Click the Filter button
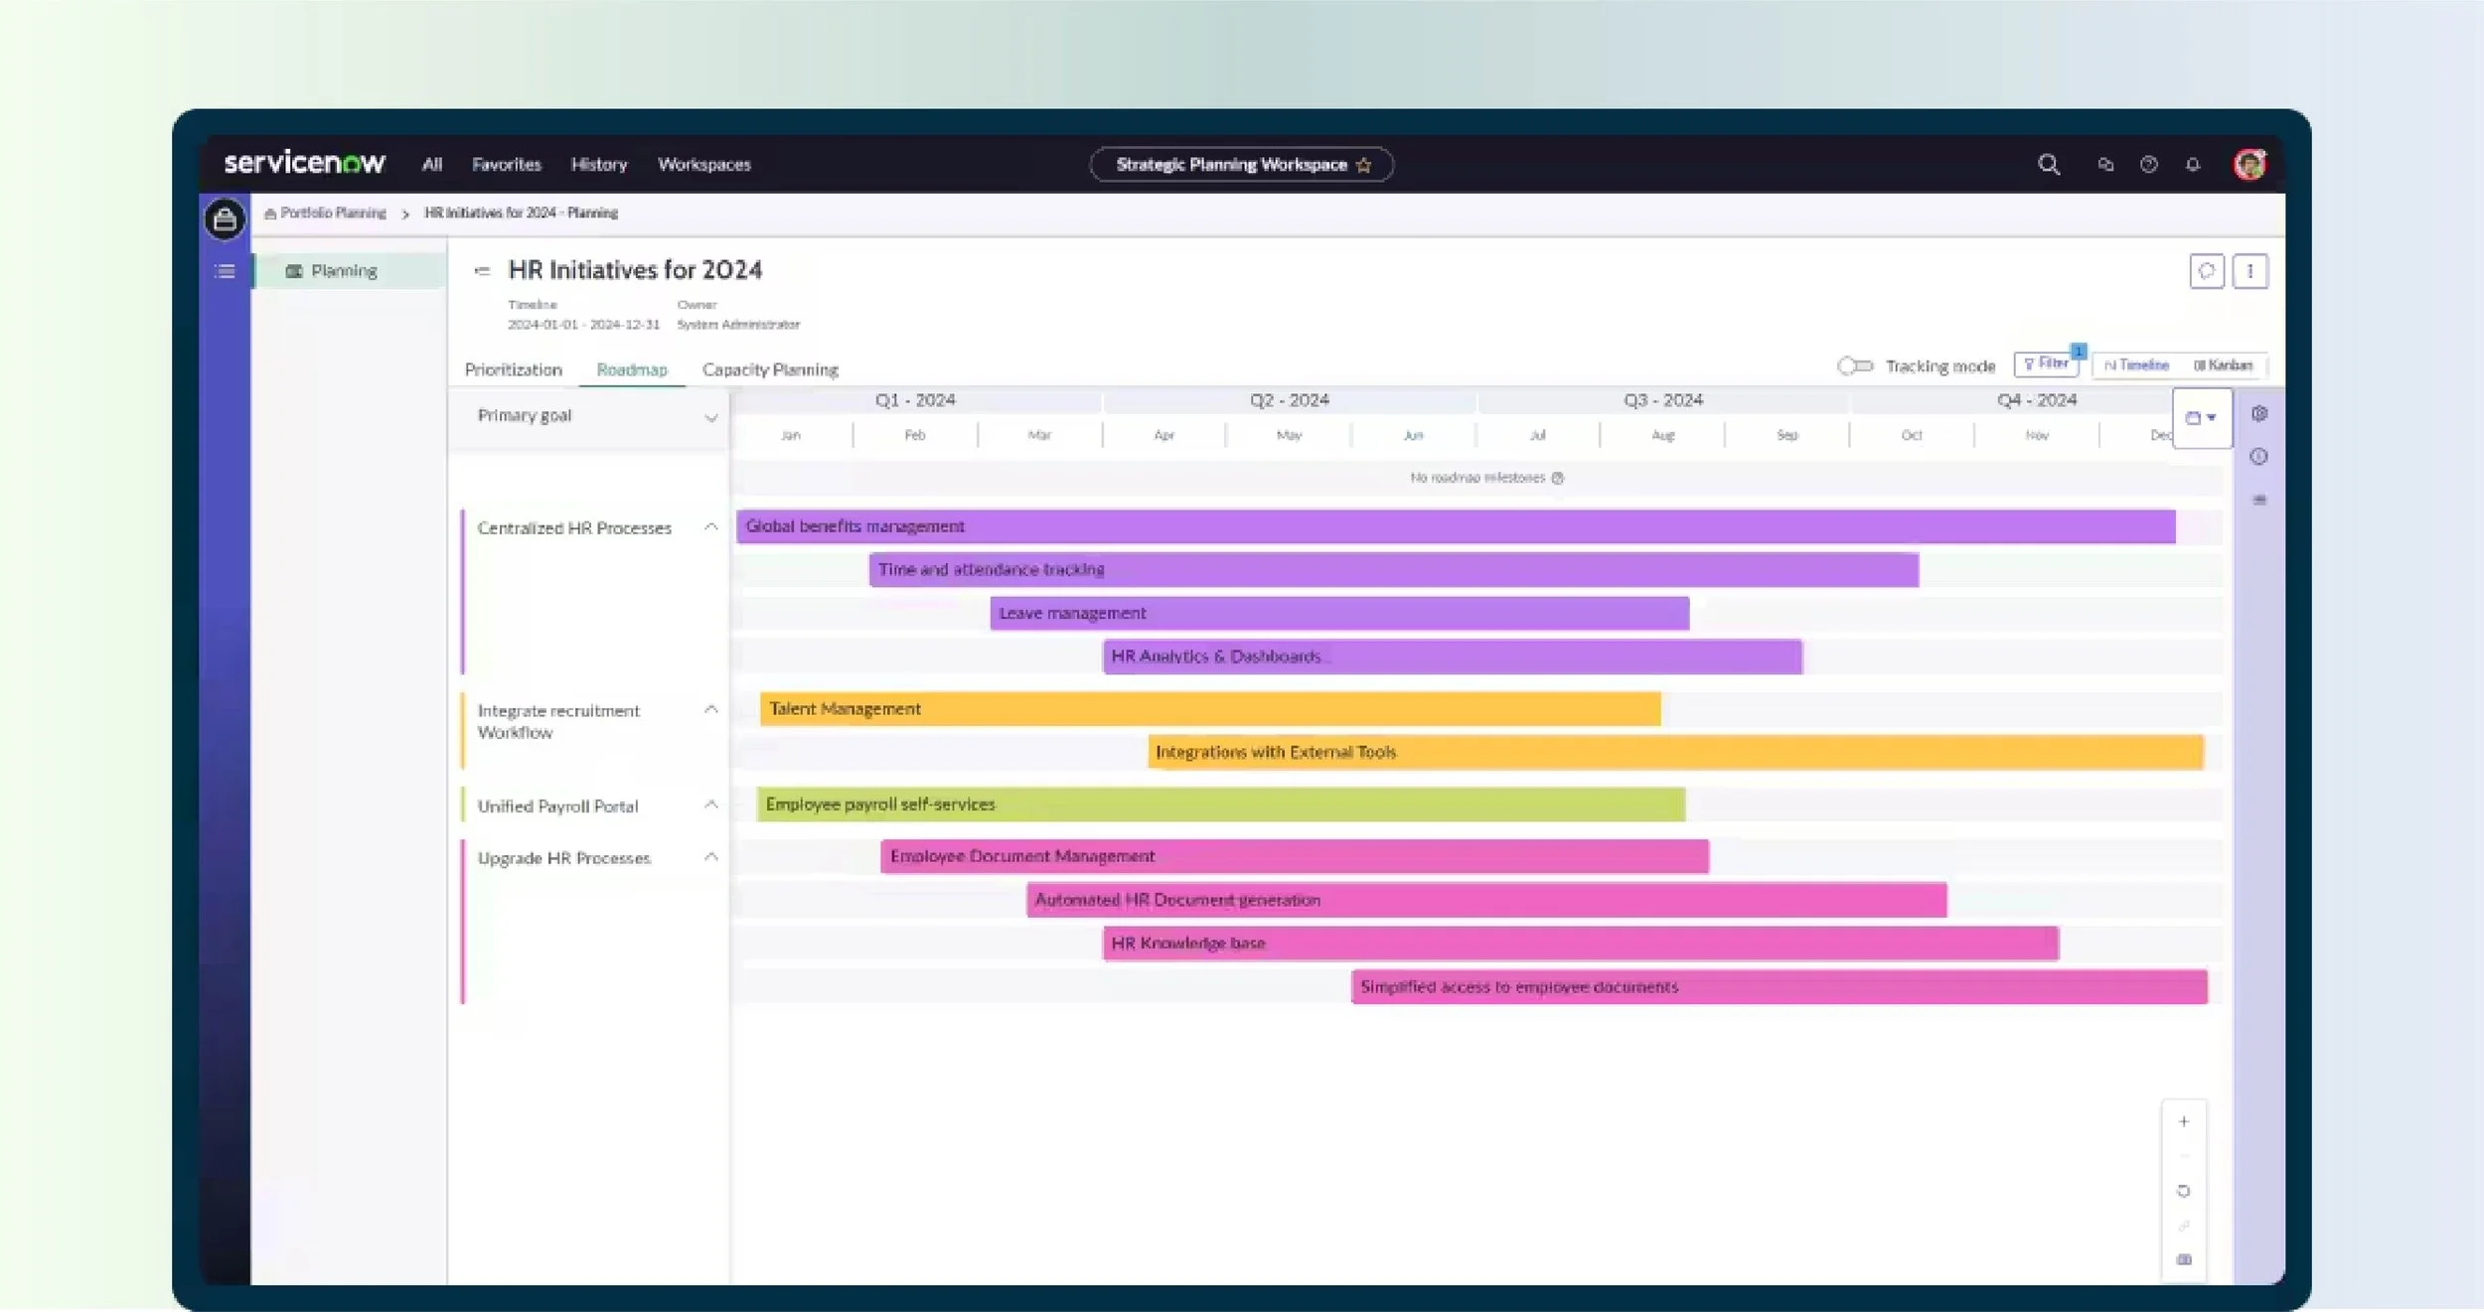This screenshot has height=1312, width=2484. coord(2045,364)
